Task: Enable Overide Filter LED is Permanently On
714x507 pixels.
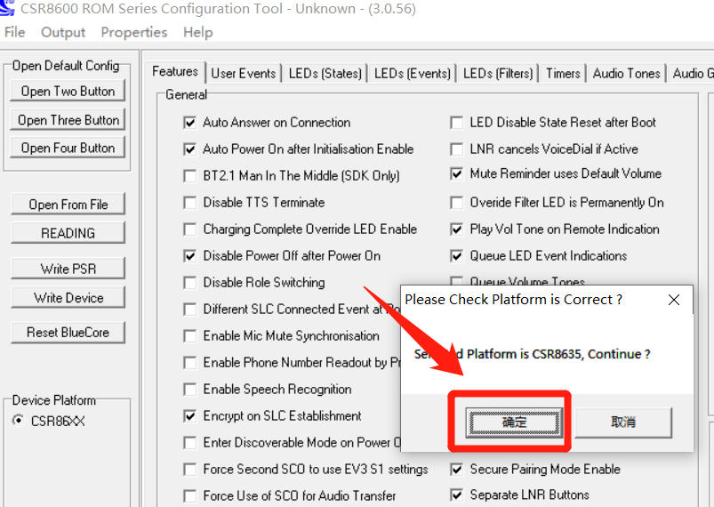Action: point(457,203)
